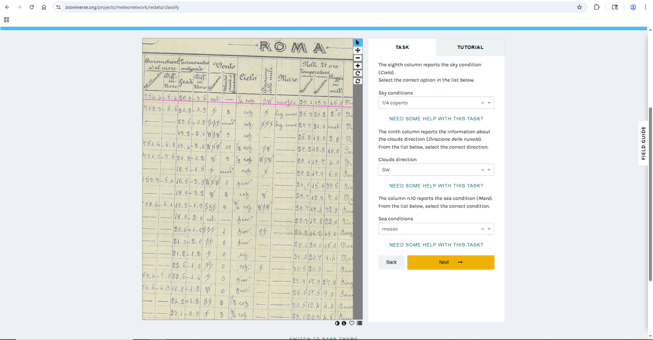Open the browser home page
The image size is (653, 340).
point(44,7)
